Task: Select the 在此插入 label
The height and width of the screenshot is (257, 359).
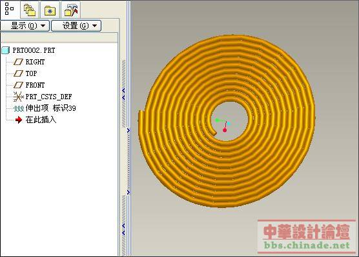Action: pyautogui.click(x=41, y=120)
